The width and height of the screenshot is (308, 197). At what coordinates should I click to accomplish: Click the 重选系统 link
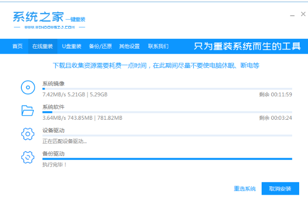click(244, 189)
